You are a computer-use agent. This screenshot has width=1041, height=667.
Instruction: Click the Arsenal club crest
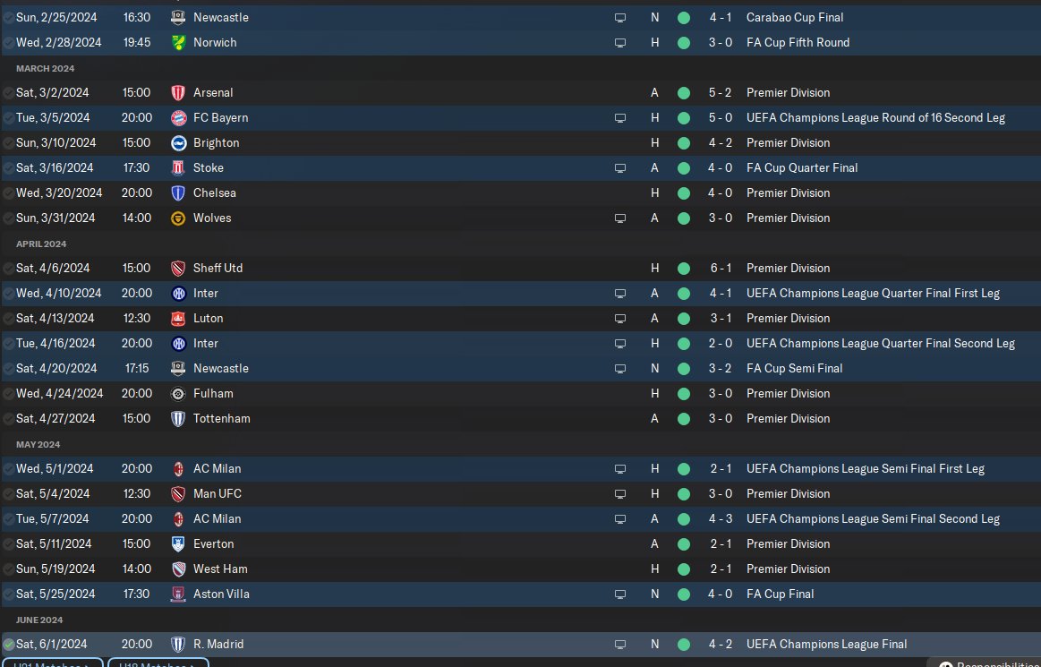point(177,92)
